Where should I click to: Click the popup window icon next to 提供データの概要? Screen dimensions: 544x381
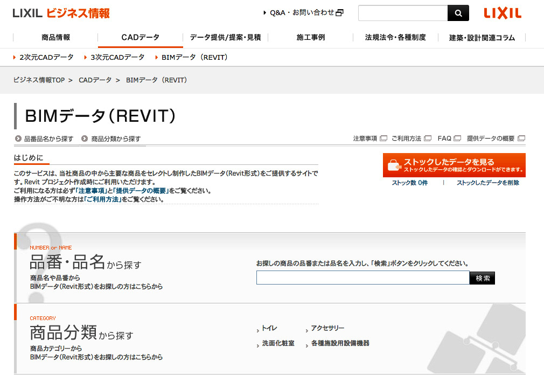tap(521, 138)
